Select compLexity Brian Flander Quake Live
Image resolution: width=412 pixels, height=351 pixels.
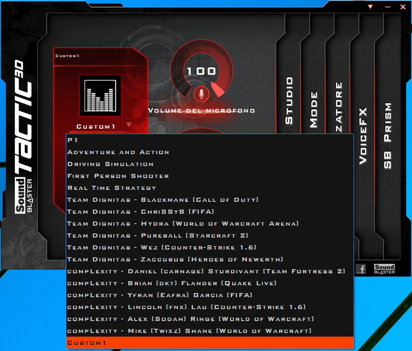(x=210, y=283)
